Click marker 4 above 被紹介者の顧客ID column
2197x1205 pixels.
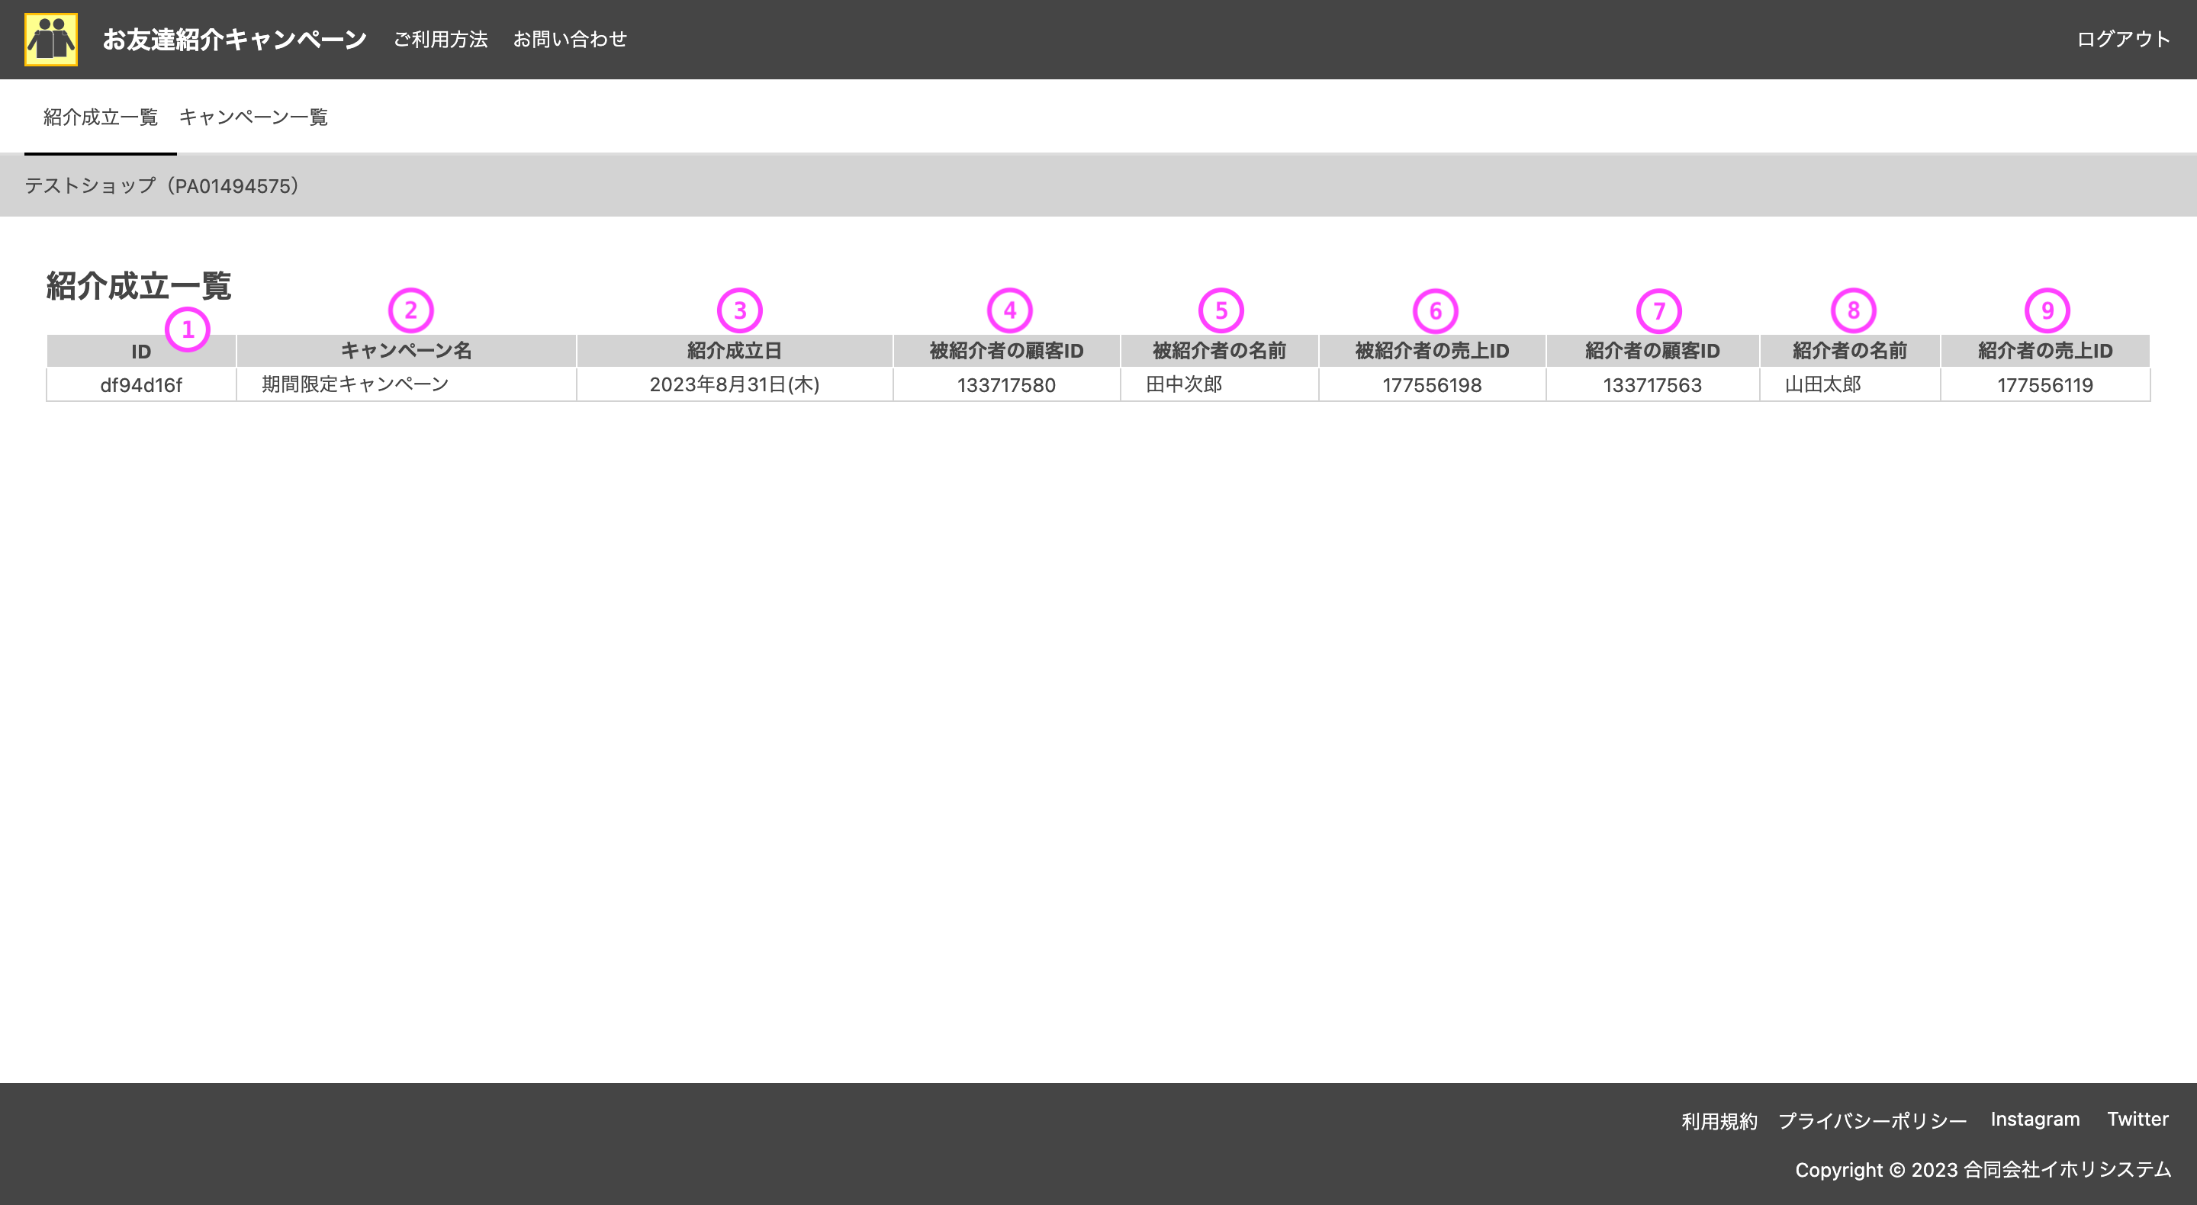(1009, 310)
